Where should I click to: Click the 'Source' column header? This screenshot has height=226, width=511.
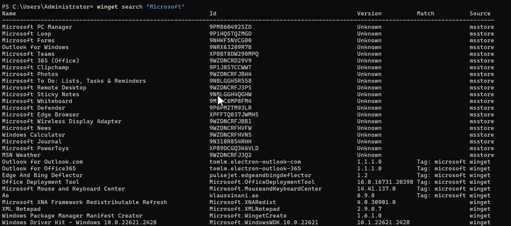point(480,14)
